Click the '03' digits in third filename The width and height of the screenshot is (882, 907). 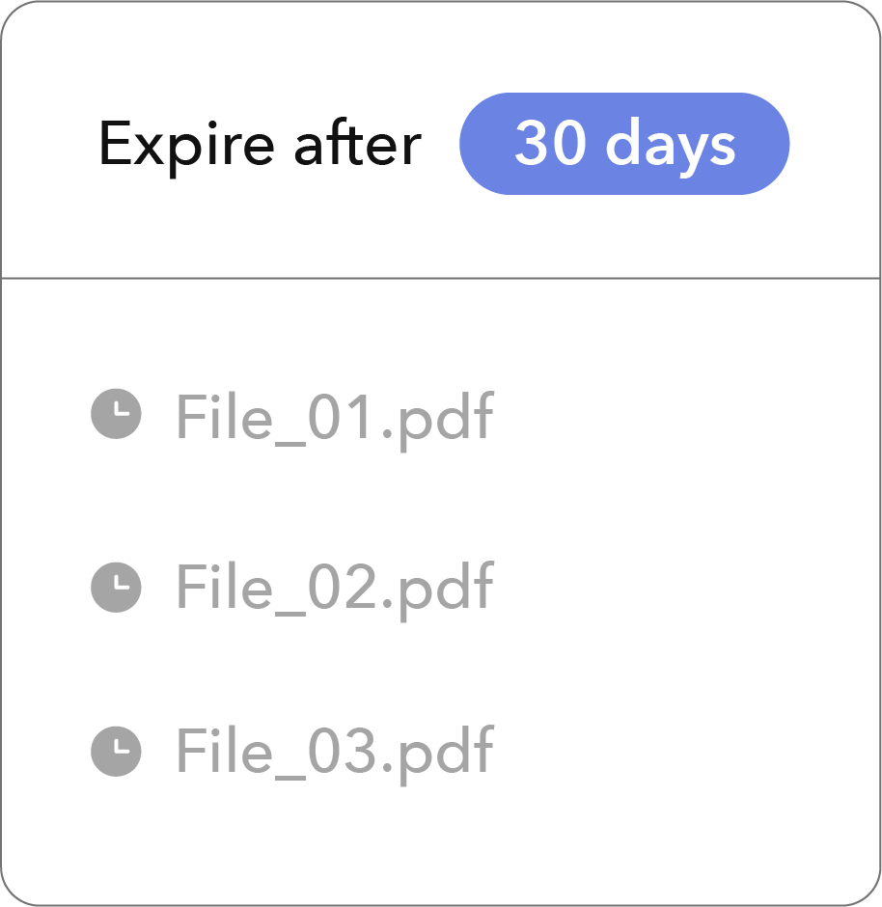click(x=342, y=751)
